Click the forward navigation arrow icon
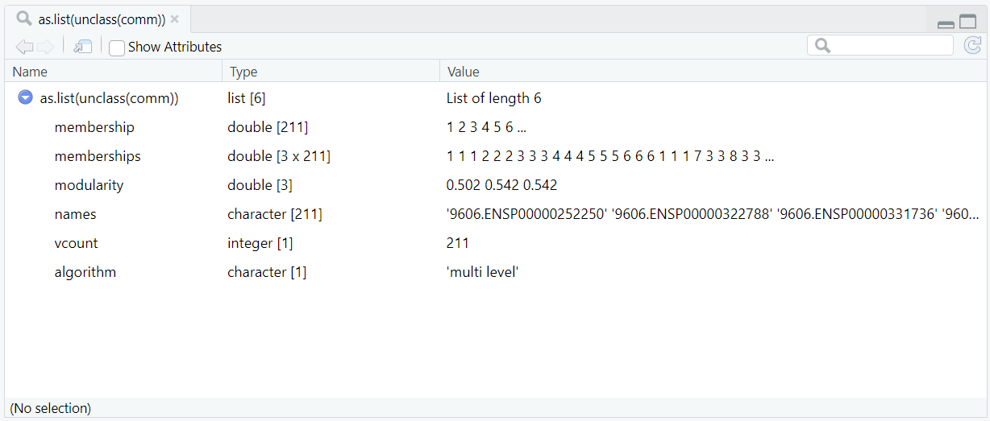The width and height of the screenshot is (990, 421). (45, 47)
